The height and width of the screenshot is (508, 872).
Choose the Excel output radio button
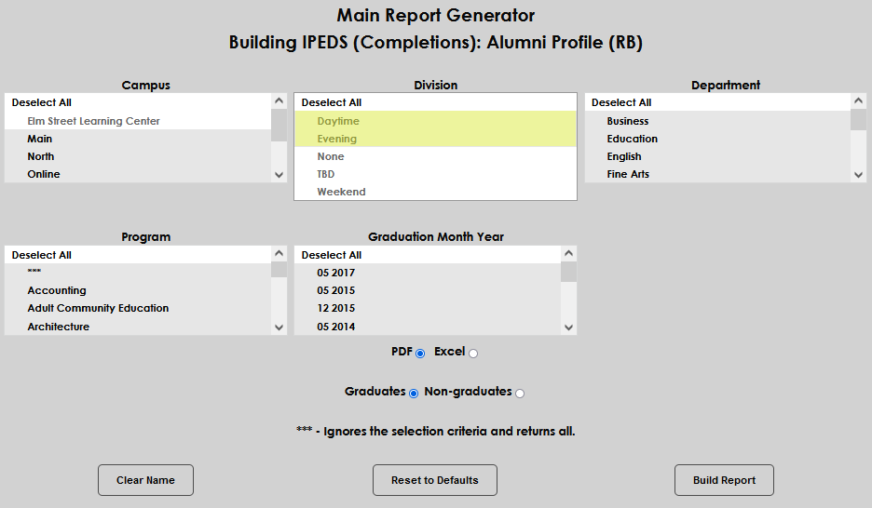pos(473,354)
